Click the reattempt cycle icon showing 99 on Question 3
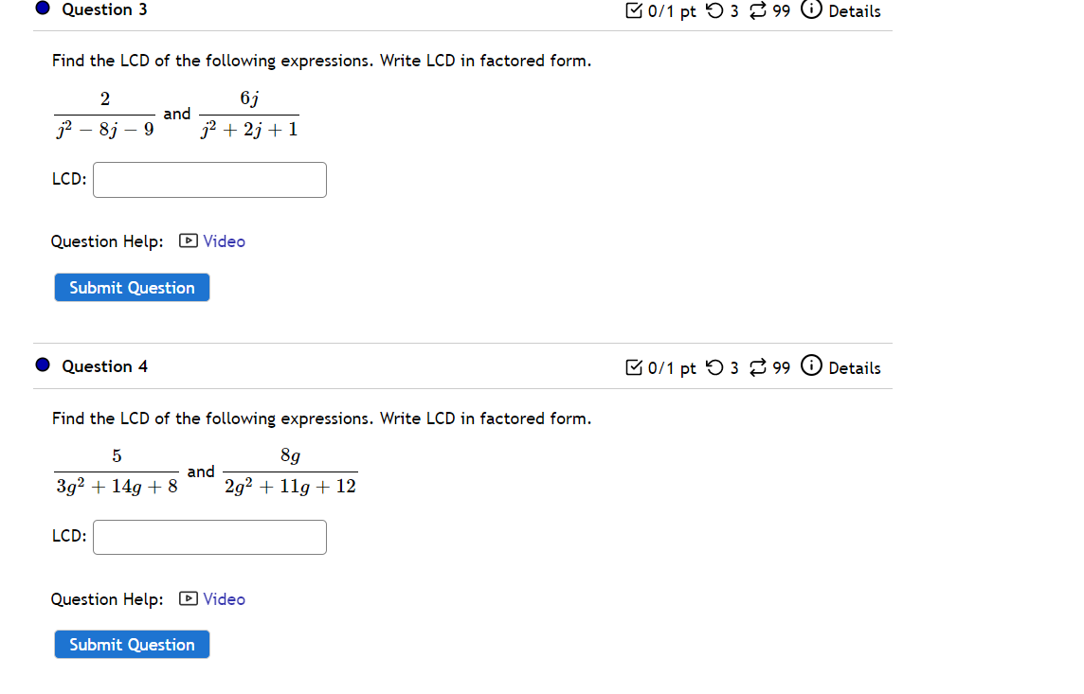 (757, 10)
